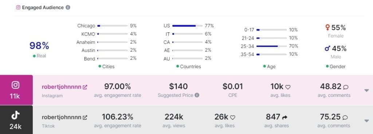This screenshot has width=373, height=134.
Task: Click the Suggested Price info icon
Action: pos(197,95)
